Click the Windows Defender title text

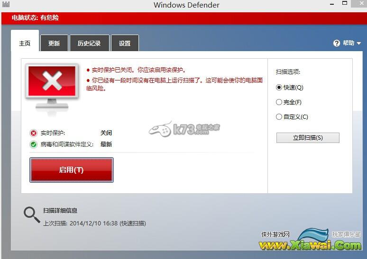[186, 5]
